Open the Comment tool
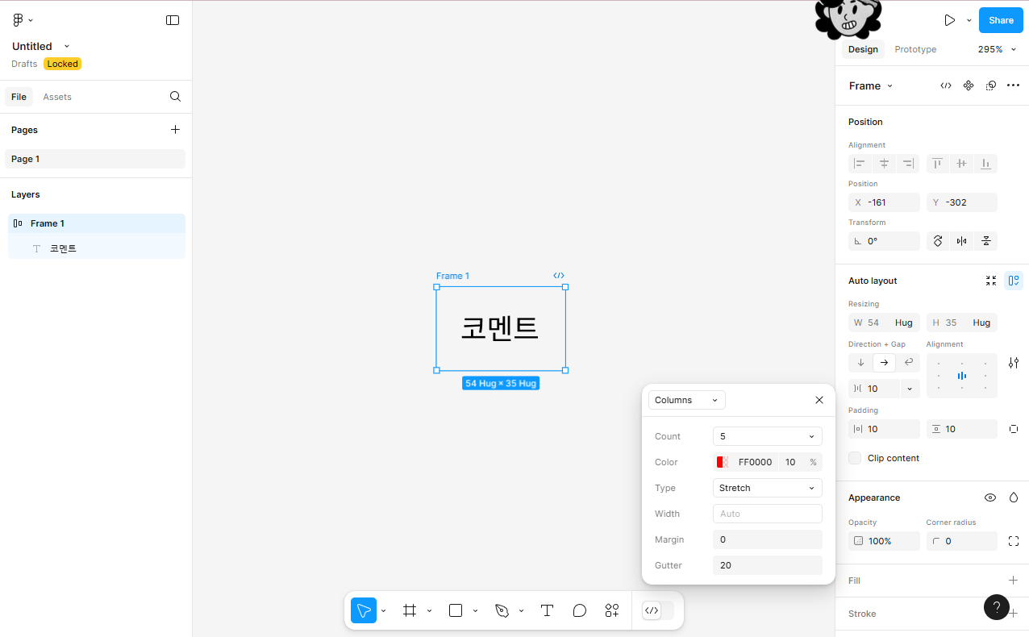The width and height of the screenshot is (1029, 637). [579, 610]
